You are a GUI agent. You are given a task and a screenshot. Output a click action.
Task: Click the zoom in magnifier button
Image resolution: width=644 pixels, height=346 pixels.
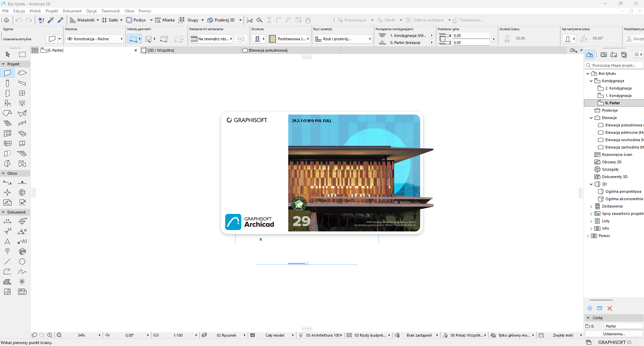pyautogui.click(x=50, y=335)
